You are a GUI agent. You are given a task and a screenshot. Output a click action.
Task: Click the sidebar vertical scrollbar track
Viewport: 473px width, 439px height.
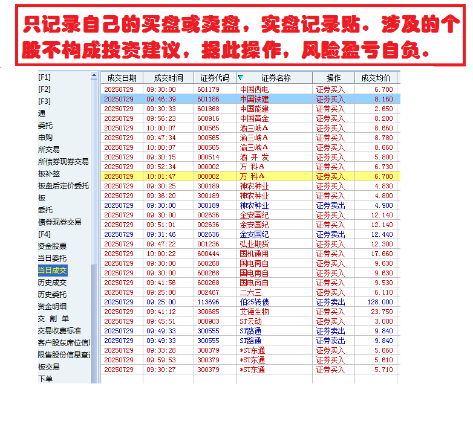[94, 324]
